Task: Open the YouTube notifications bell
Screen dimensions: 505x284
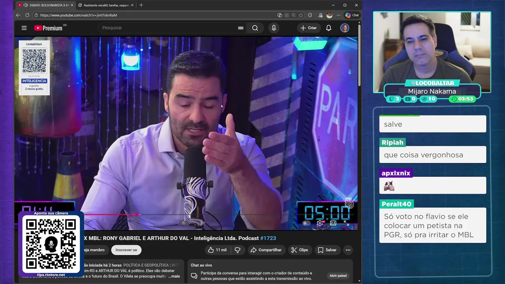Action: 329,28
